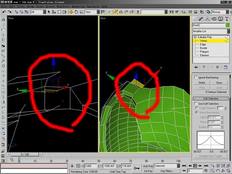Toggle the Edge Distance checkbox
This screenshot has height=174, width=232.
tap(197, 108)
